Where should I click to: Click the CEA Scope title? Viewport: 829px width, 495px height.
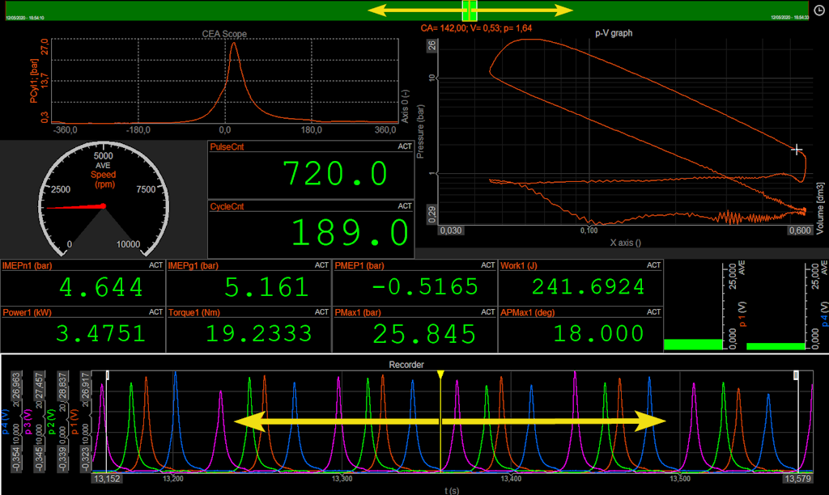[x=224, y=34]
